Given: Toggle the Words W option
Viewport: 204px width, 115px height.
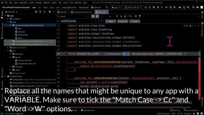Looking at the screenshot, I should (x=97, y=16).
